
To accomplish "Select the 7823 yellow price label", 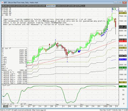I will pos(123,13).
